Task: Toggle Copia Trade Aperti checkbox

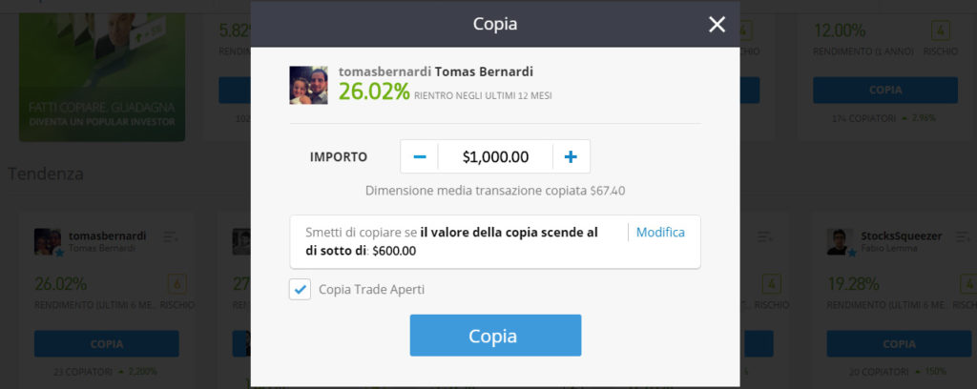Action: coord(300,290)
